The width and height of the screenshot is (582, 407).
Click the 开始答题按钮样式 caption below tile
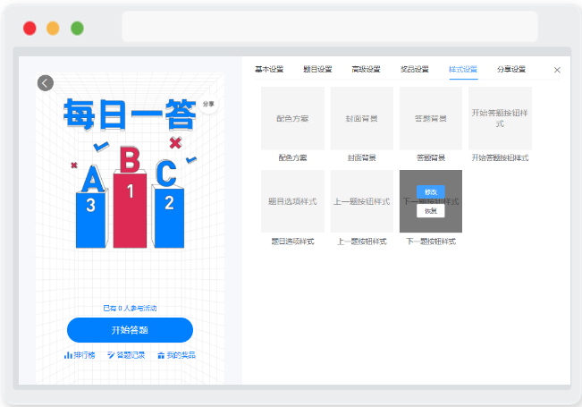(x=500, y=157)
